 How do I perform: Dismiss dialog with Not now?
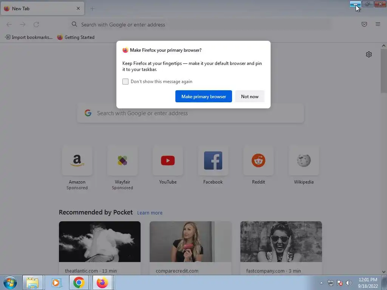250,96
